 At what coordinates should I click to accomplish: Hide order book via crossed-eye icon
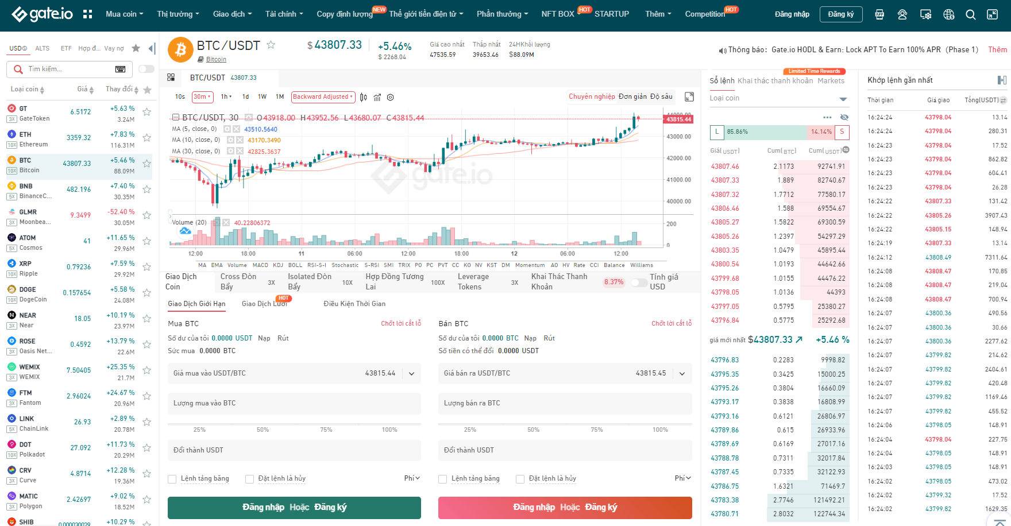(844, 117)
